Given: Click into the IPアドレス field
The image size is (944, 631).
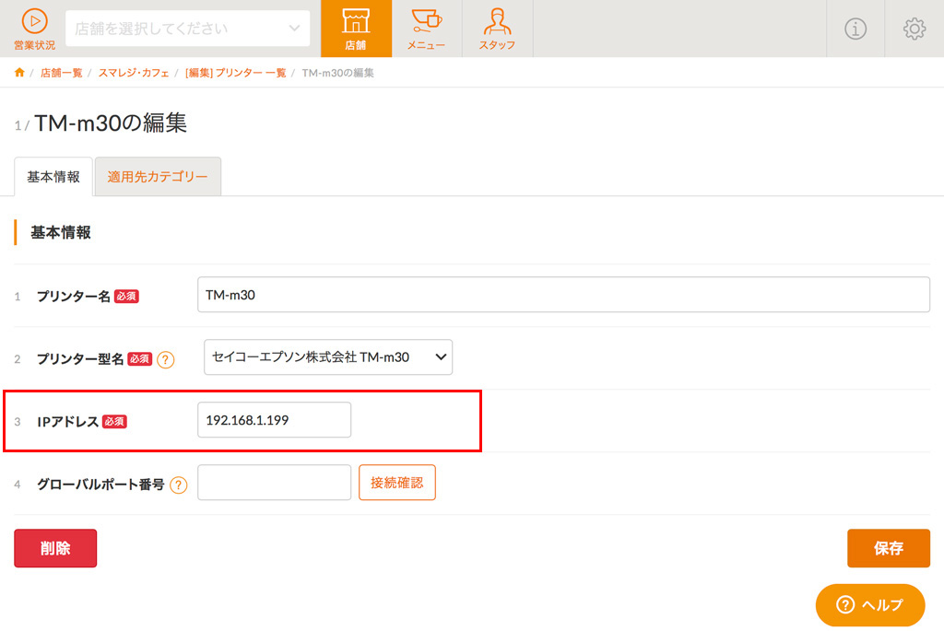Looking at the screenshot, I should pyautogui.click(x=274, y=420).
